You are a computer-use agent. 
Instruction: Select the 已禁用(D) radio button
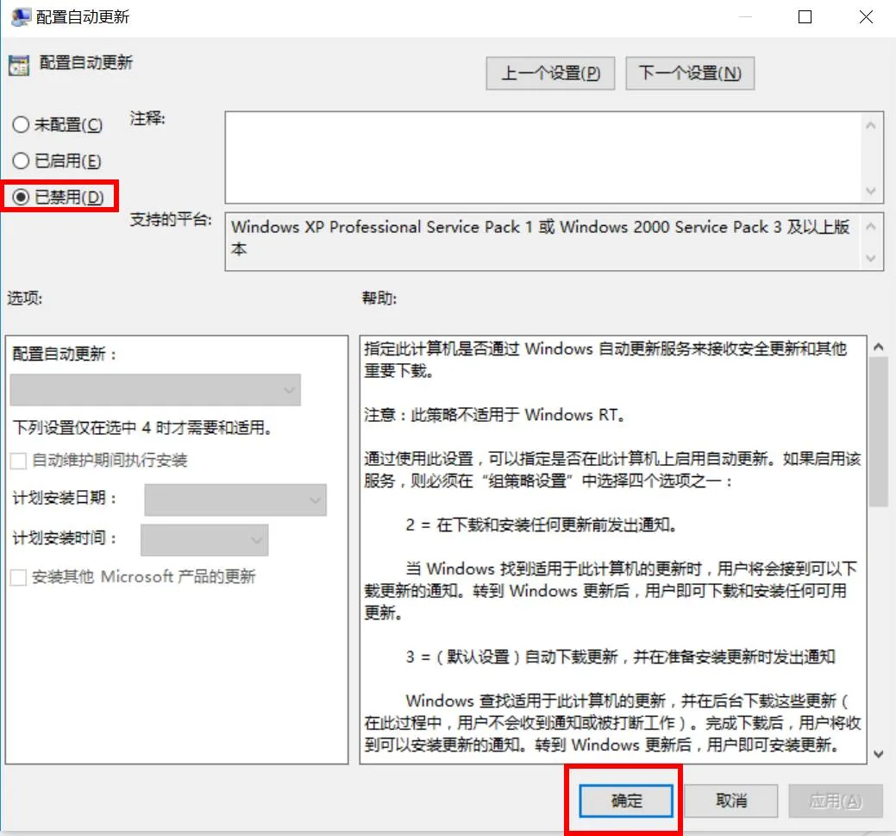(19, 196)
